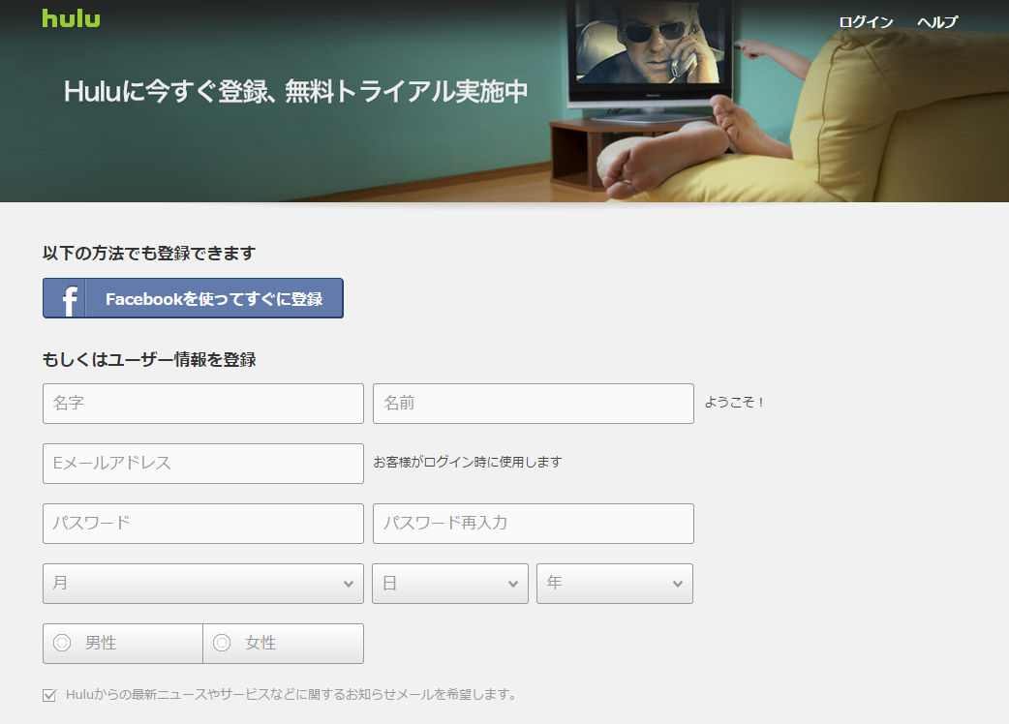1009x724 pixels.
Task: Click headline Huluに今すぐ登録、無料トライアル実施中
Action: (296, 91)
